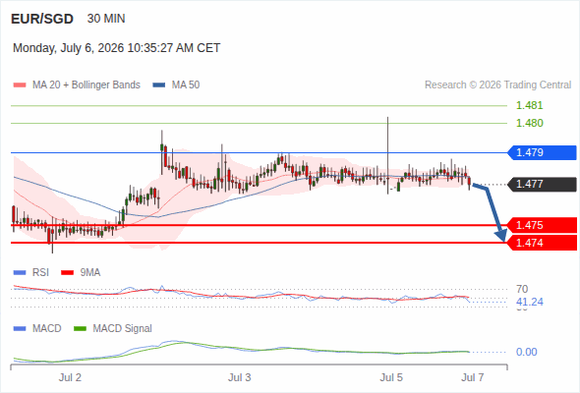Click the blue RSI legend swatch
This screenshot has height=393, width=580.
(20, 273)
